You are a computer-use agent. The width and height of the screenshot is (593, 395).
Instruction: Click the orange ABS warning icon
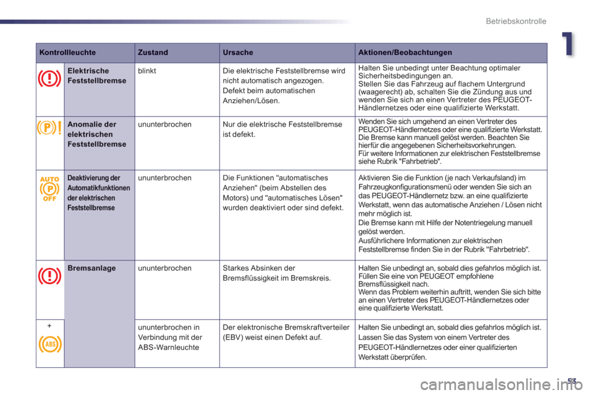[49, 344]
